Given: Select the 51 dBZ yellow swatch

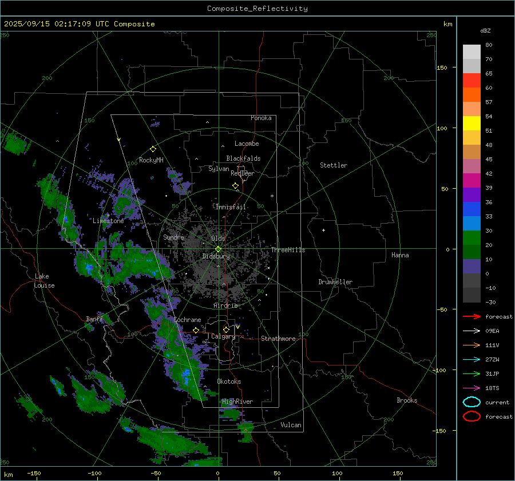Looking at the screenshot, I should pyautogui.click(x=472, y=123).
